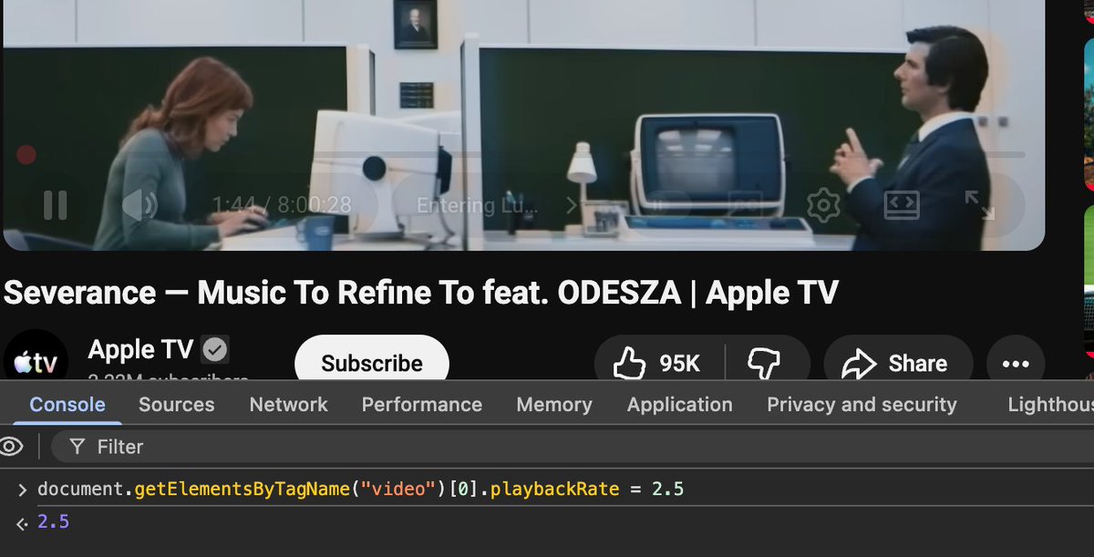The height and width of the screenshot is (557, 1094).
Task: Click the verified badge next to Apple TV
Action: (x=215, y=349)
